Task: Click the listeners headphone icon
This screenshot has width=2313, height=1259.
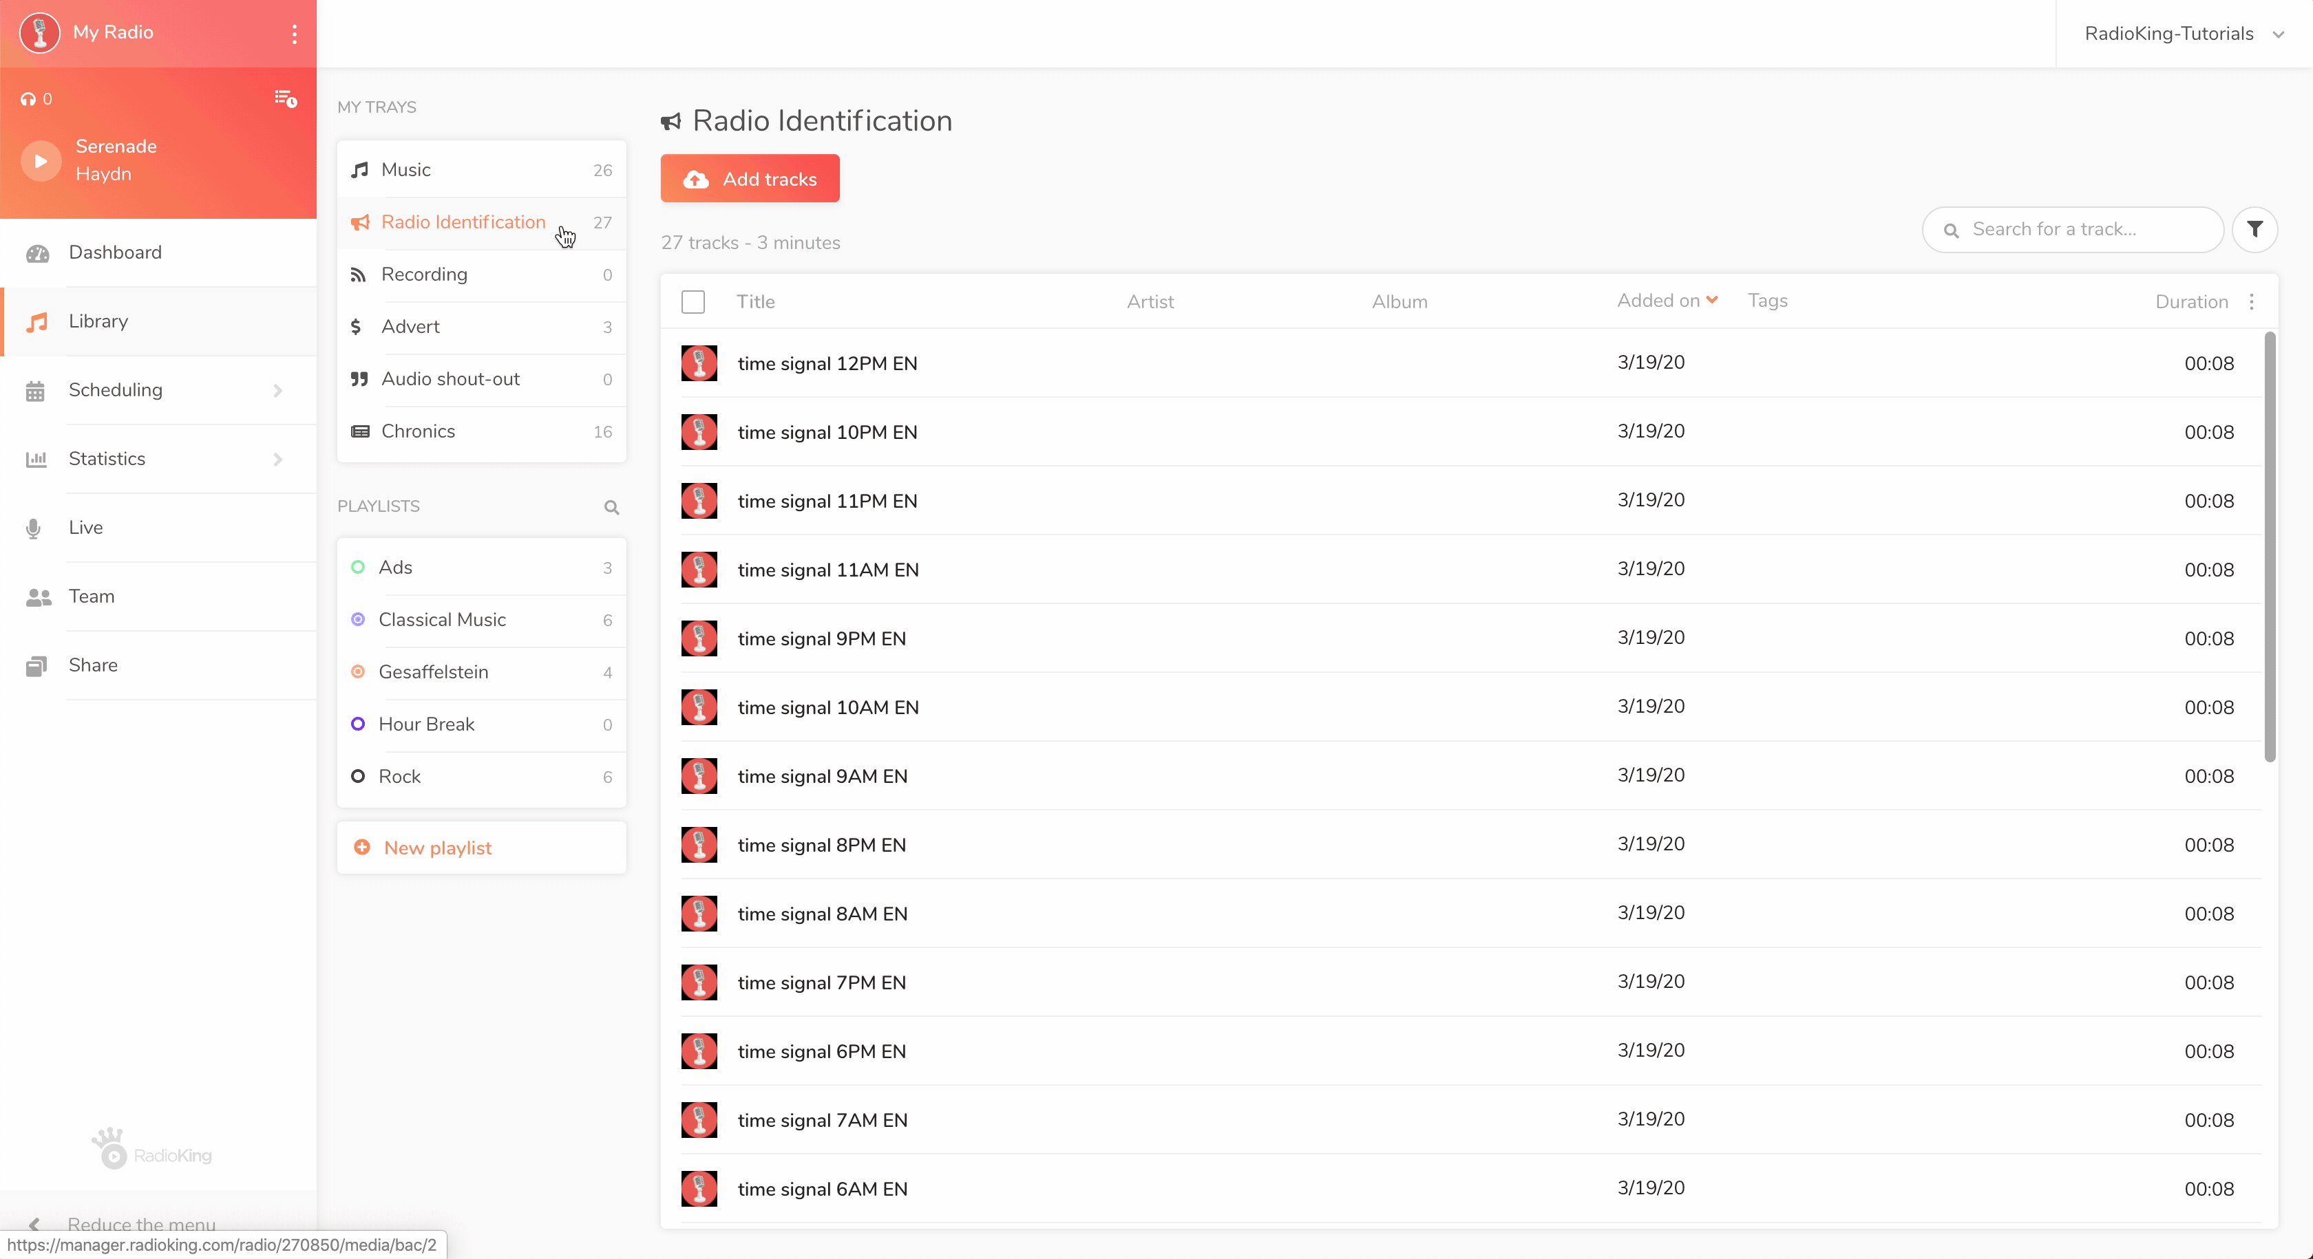Action: pyautogui.click(x=28, y=98)
